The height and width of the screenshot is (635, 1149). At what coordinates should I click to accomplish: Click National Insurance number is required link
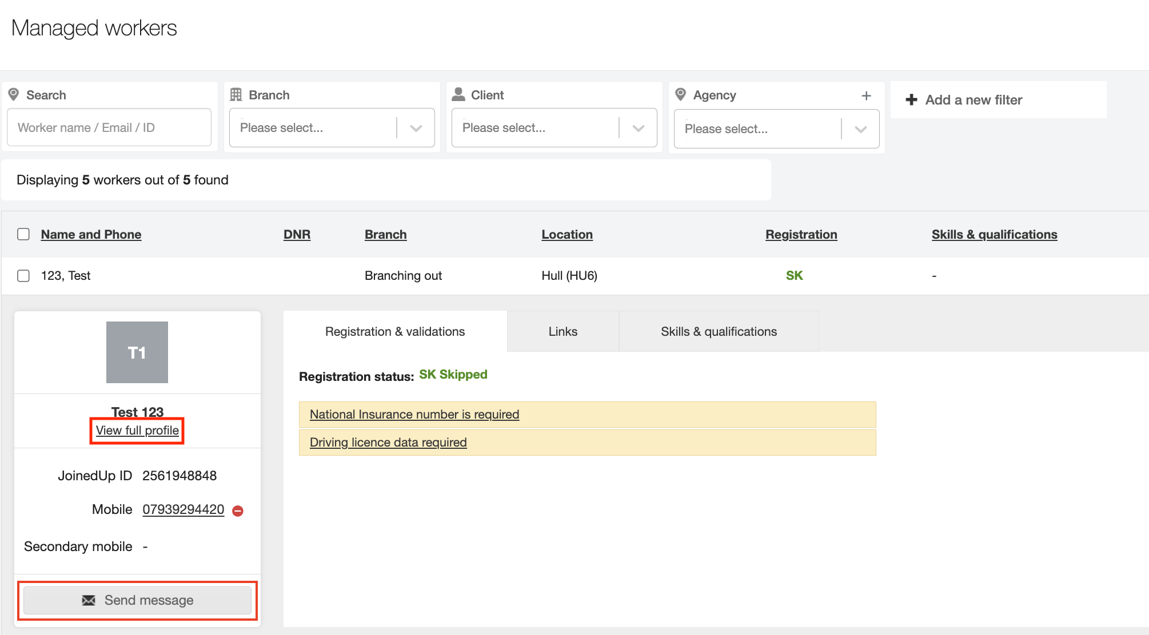point(414,415)
